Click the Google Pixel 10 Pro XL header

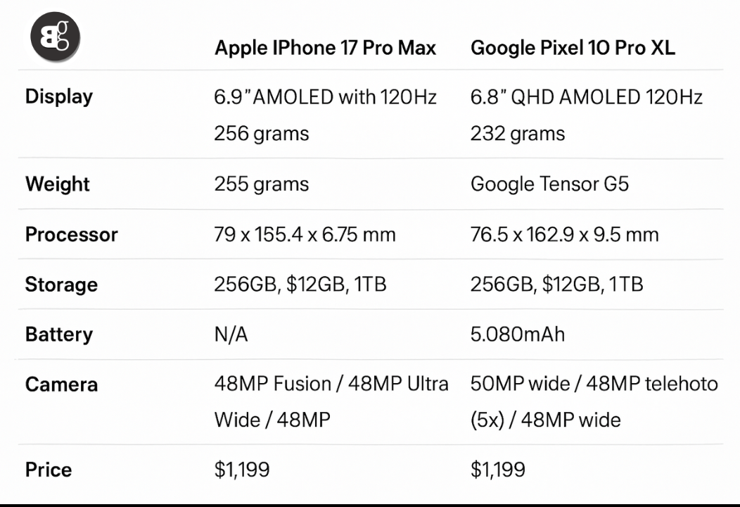click(x=573, y=48)
